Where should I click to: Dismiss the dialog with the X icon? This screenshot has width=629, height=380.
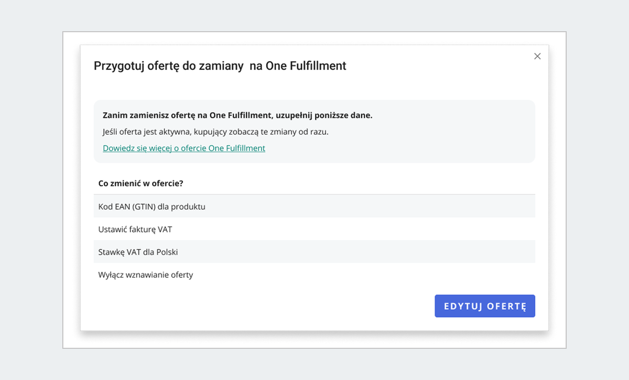537,56
